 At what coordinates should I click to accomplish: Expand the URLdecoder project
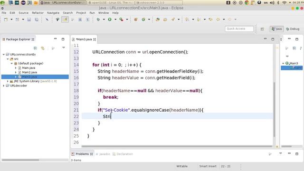click(x=4, y=85)
